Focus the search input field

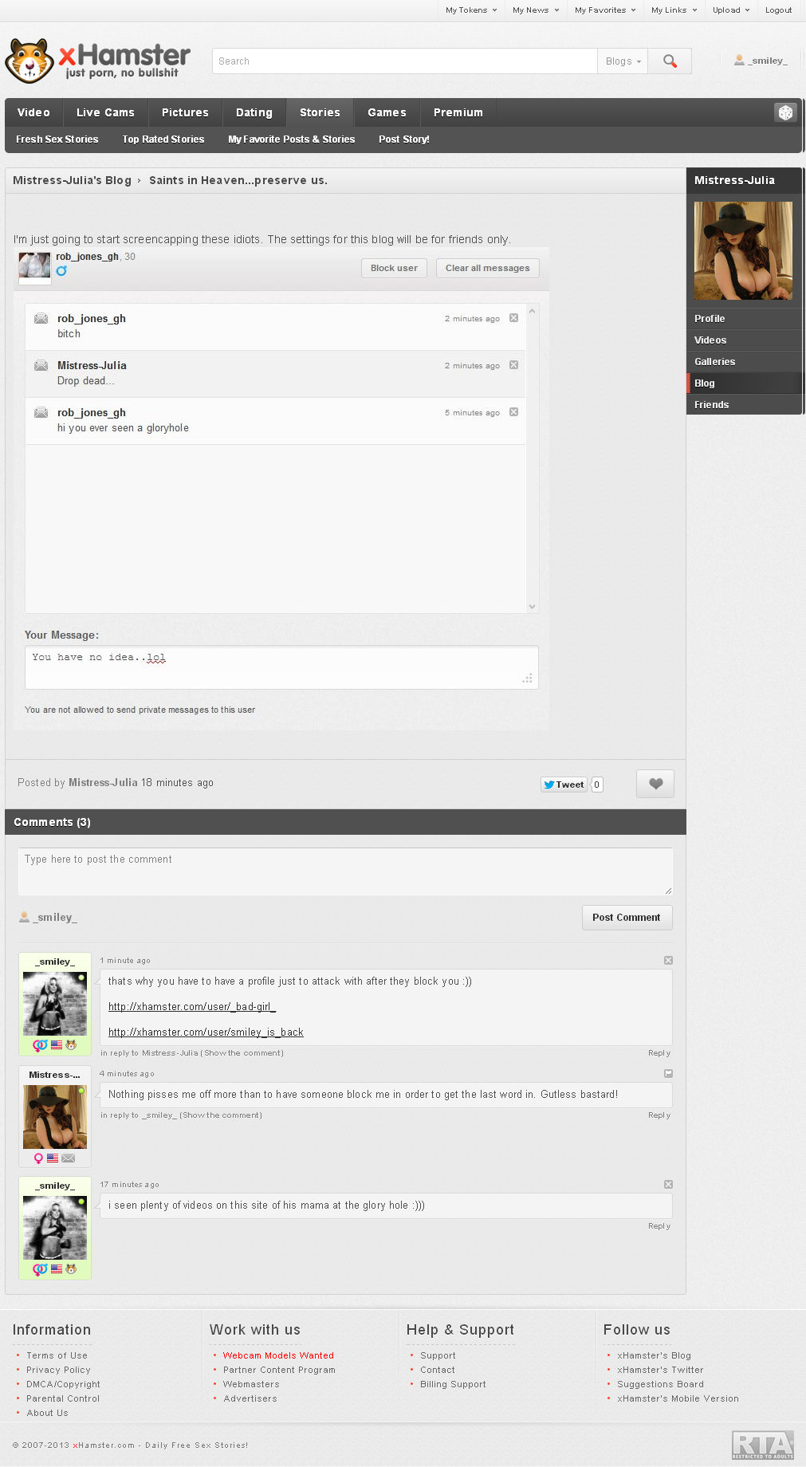click(x=404, y=61)
